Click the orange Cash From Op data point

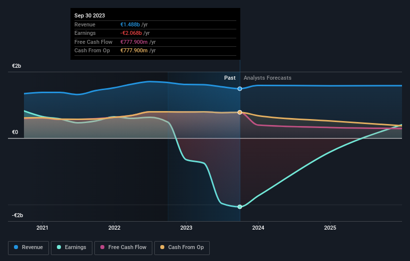coord(240,112)
